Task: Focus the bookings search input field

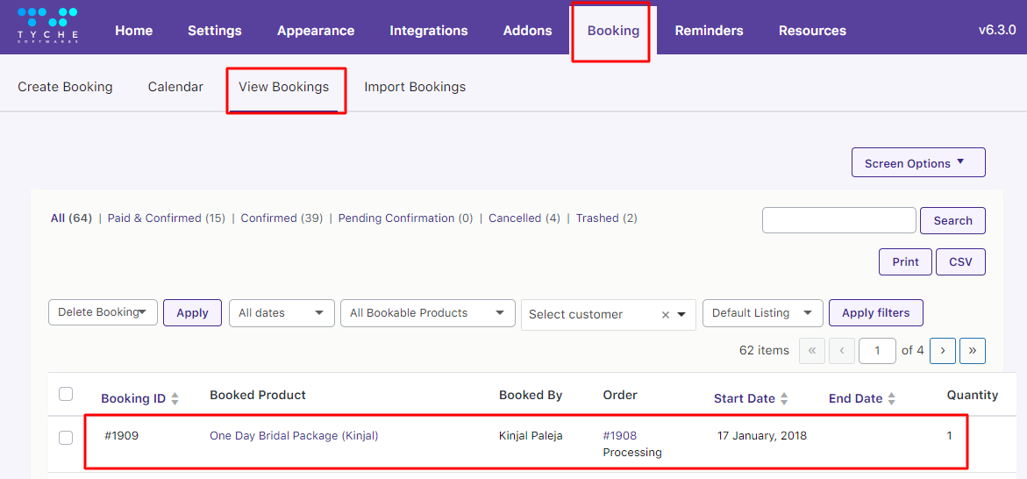Action: click(839, 220)
